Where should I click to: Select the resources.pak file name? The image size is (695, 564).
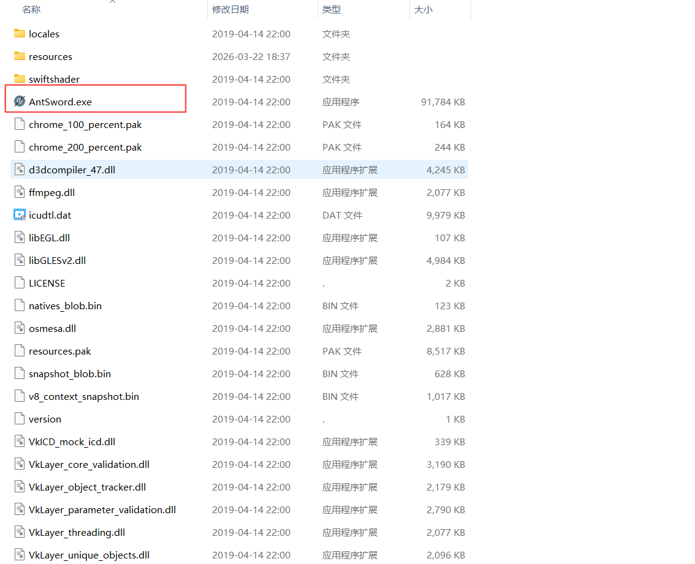tap(60, 352)
